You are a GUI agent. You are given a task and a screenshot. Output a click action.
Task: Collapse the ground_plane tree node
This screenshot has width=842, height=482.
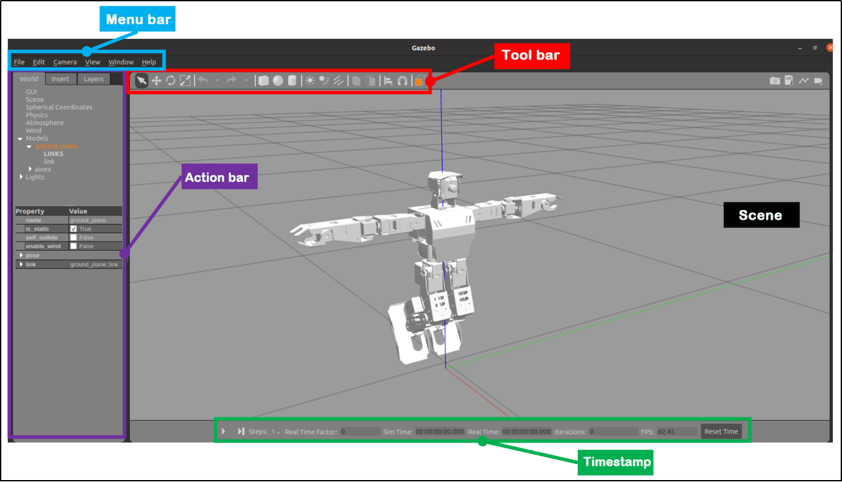29,147
